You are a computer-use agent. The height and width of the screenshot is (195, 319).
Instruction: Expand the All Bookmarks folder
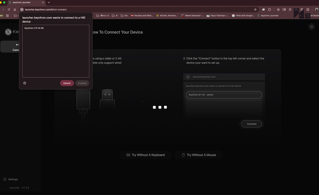pyautogui.click(x=313, y=16)
